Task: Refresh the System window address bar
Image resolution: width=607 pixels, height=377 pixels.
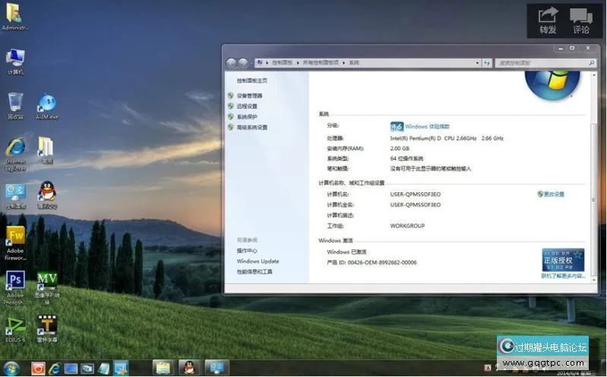Action: [x=487, y=63]
